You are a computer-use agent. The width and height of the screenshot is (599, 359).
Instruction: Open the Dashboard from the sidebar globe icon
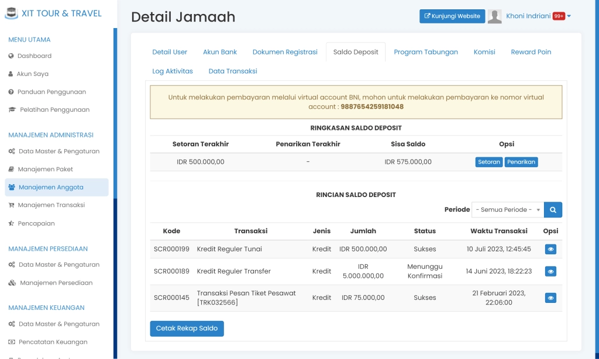pos(12,56)
